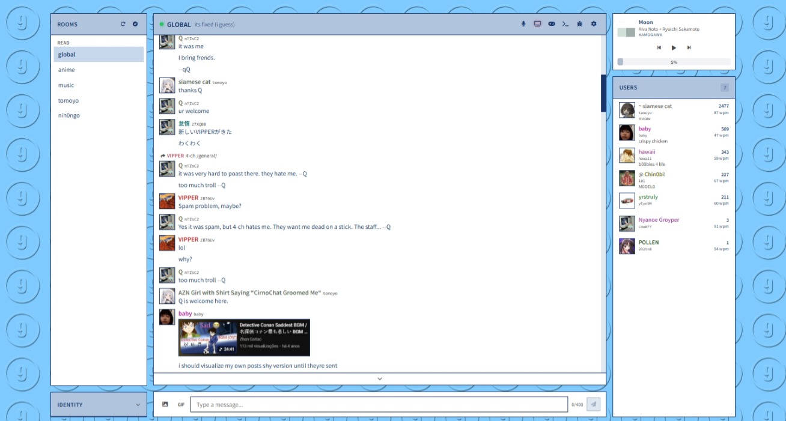Click the microphone icon in chat header
The width and height of the screenshot is (786, 421).
523,24
